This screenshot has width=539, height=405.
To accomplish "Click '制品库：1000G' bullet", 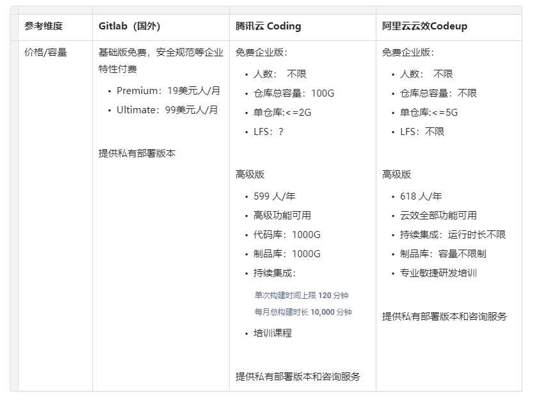I will pos(287,254).
